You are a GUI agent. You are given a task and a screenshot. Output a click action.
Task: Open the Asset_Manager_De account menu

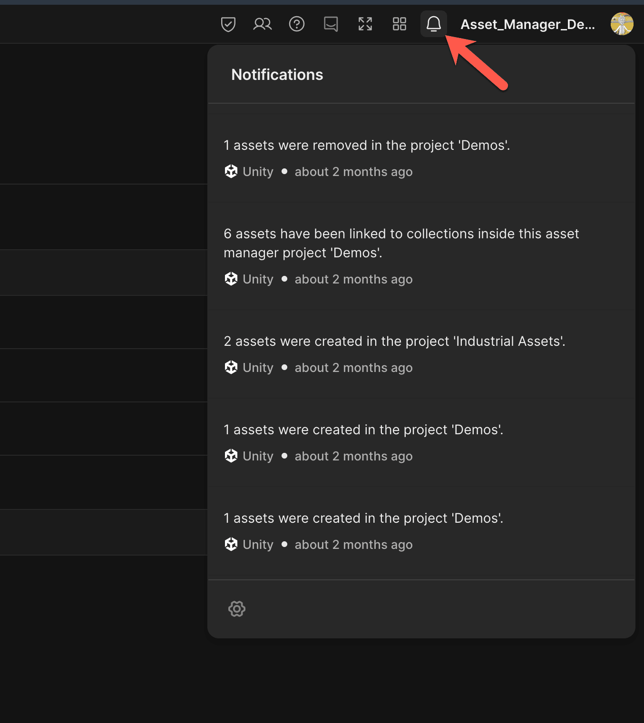[x=528, y=24]
